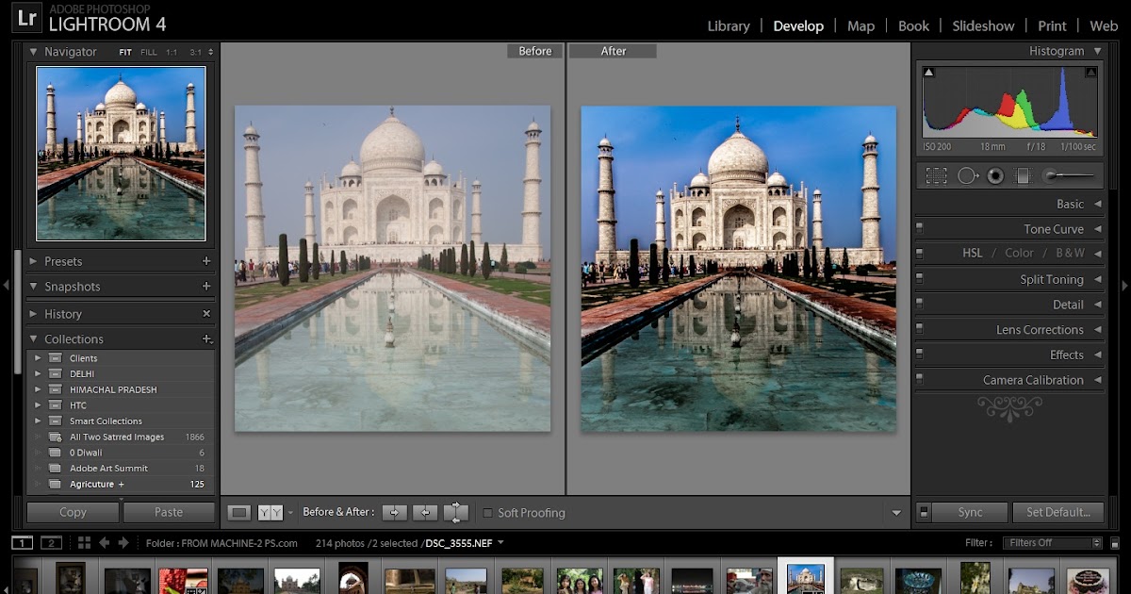Enable the Soft Proofing checkbox

487,513
